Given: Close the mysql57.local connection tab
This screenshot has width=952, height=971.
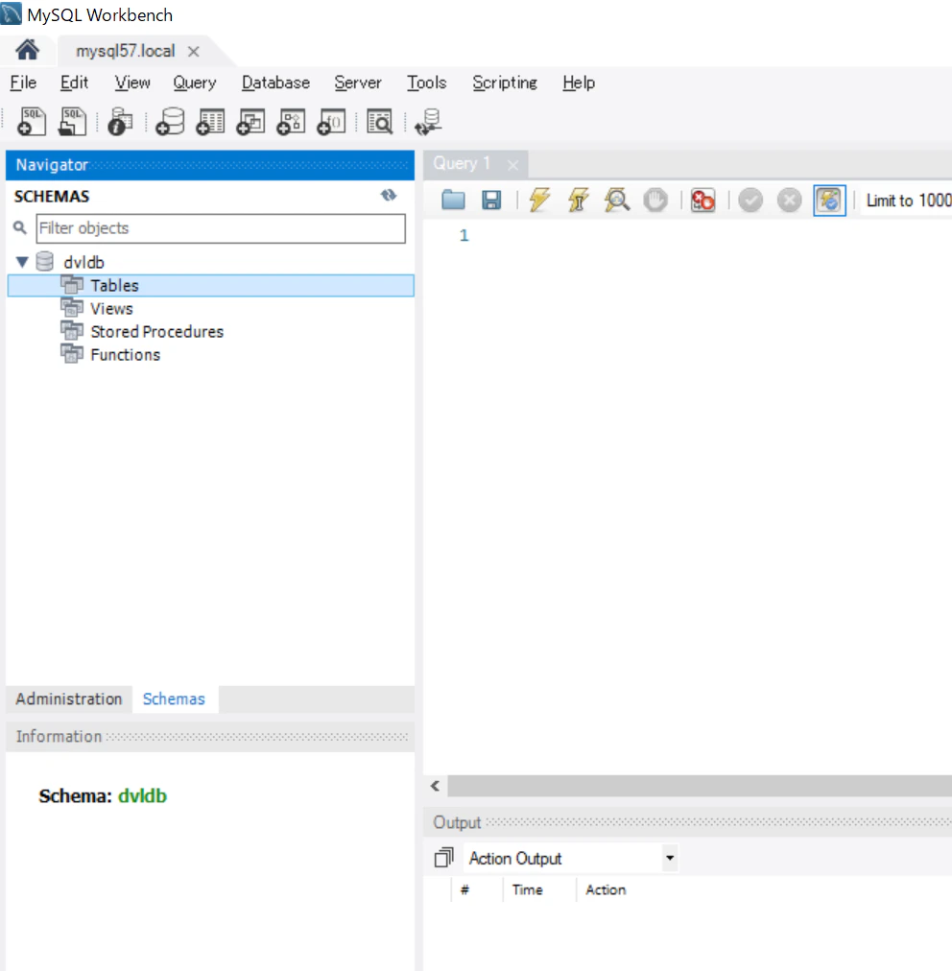Looking at the screenshot, I should (x=193, y=52).
